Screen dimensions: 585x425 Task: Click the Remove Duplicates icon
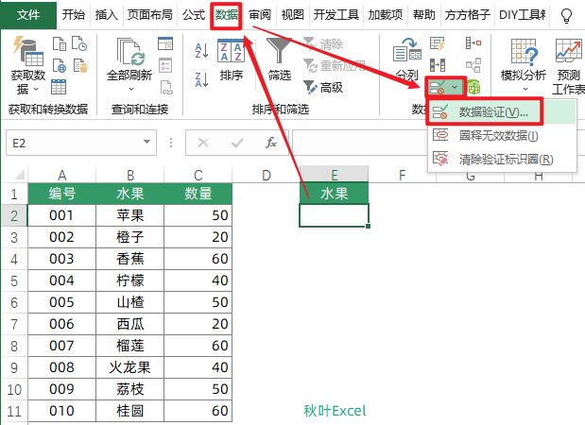click(437, 65)
